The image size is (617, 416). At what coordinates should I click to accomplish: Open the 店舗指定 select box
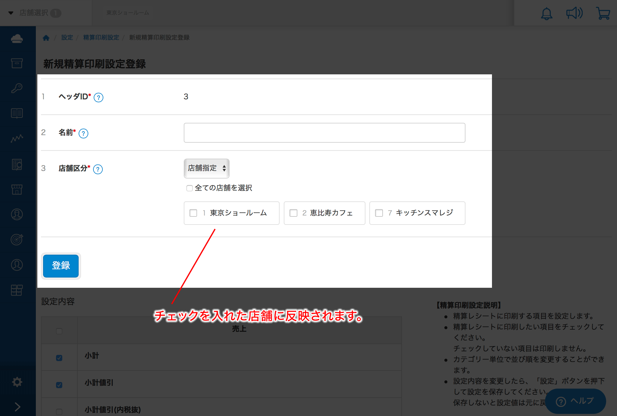(207, 168)
